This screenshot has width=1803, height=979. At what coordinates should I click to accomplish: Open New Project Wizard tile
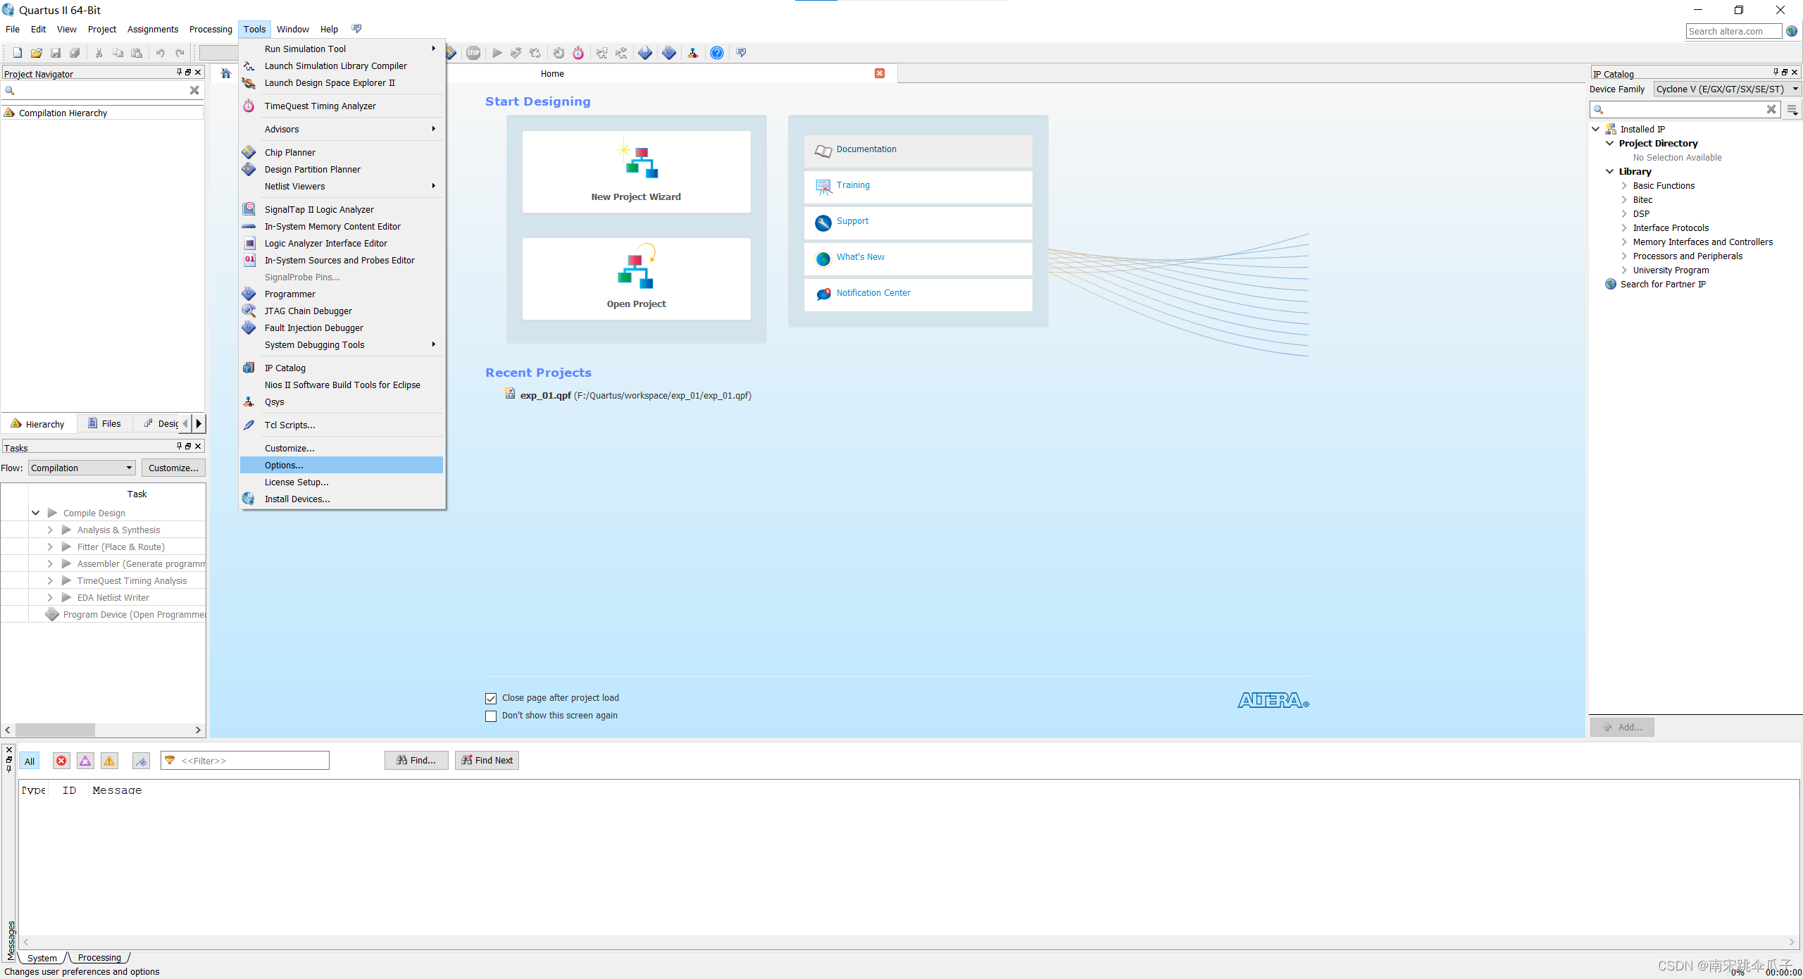pos(636,172)
